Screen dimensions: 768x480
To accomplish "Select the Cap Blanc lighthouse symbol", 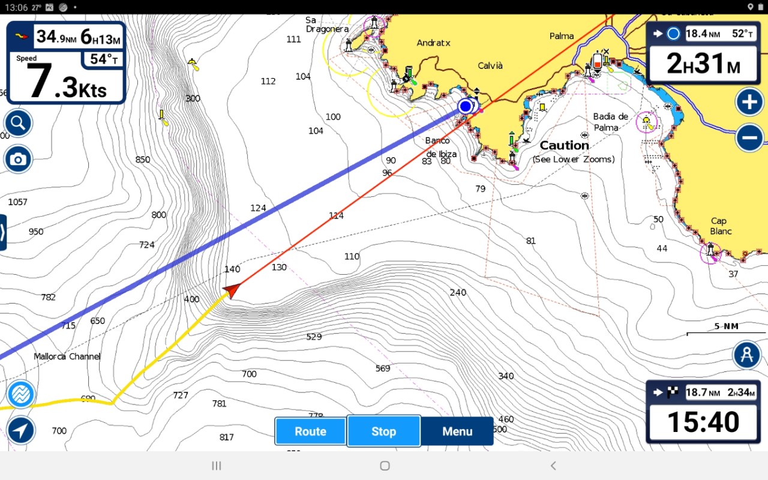I will click(710, 251).
